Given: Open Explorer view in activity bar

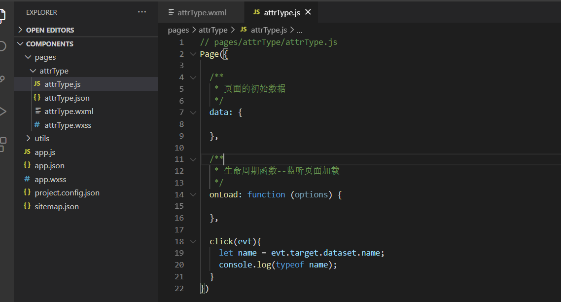Looking at the screenshot, I should (2, 16).
